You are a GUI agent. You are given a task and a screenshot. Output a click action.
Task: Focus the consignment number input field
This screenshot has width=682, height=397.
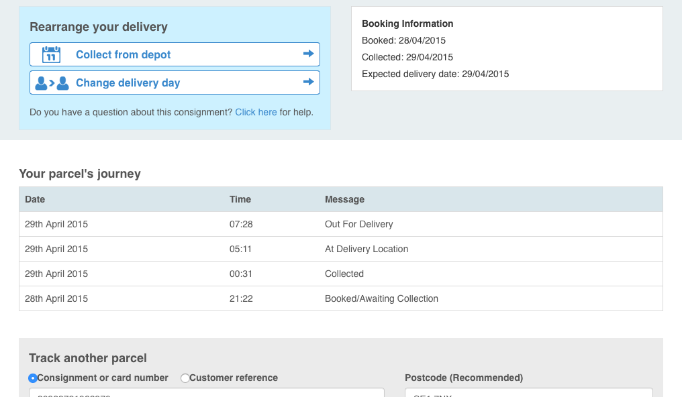pos(206,393)
